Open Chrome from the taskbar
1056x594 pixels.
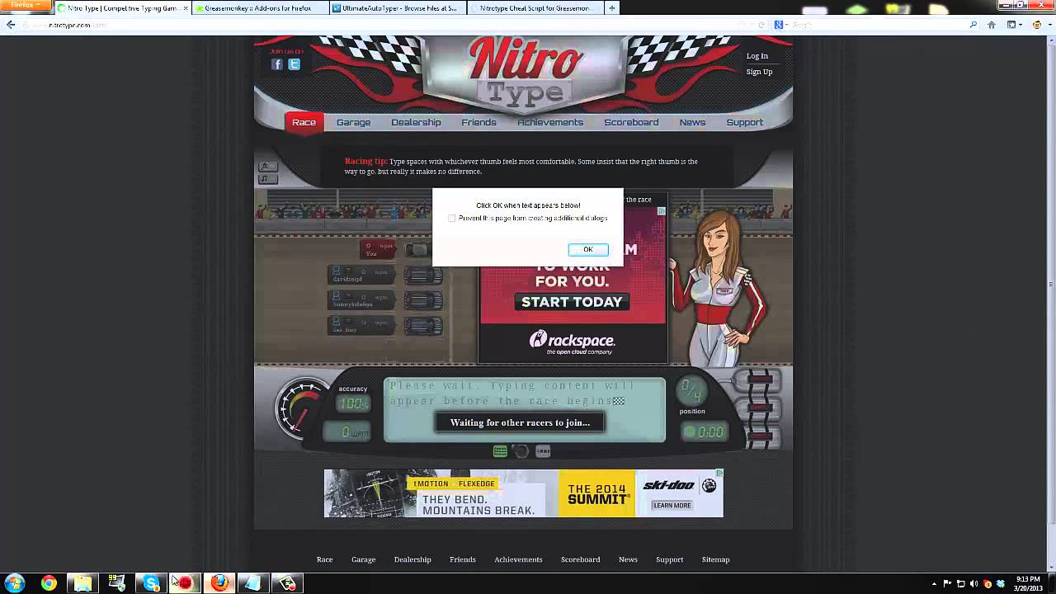click(49, 583)
